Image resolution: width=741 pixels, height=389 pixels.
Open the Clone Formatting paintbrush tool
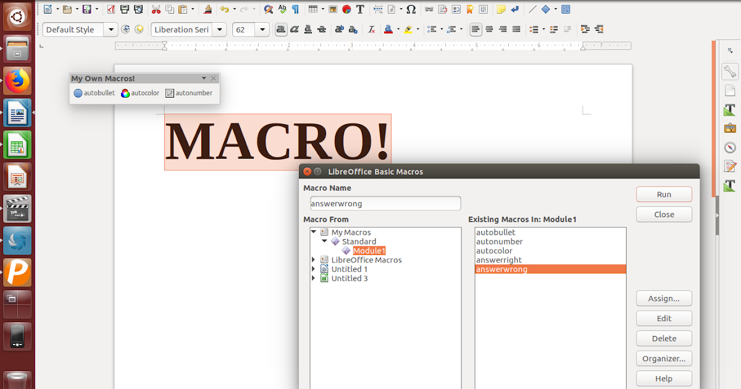[207, 9]
